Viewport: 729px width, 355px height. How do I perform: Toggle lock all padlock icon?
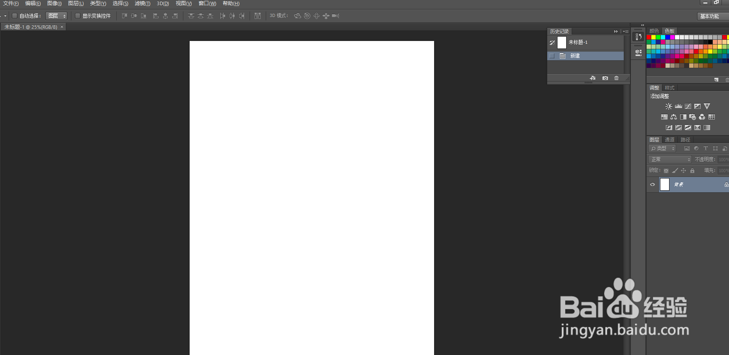pyautogui.click(x=692, y=171)
